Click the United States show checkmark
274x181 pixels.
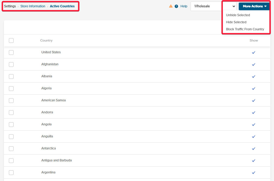tap(254, 52)
